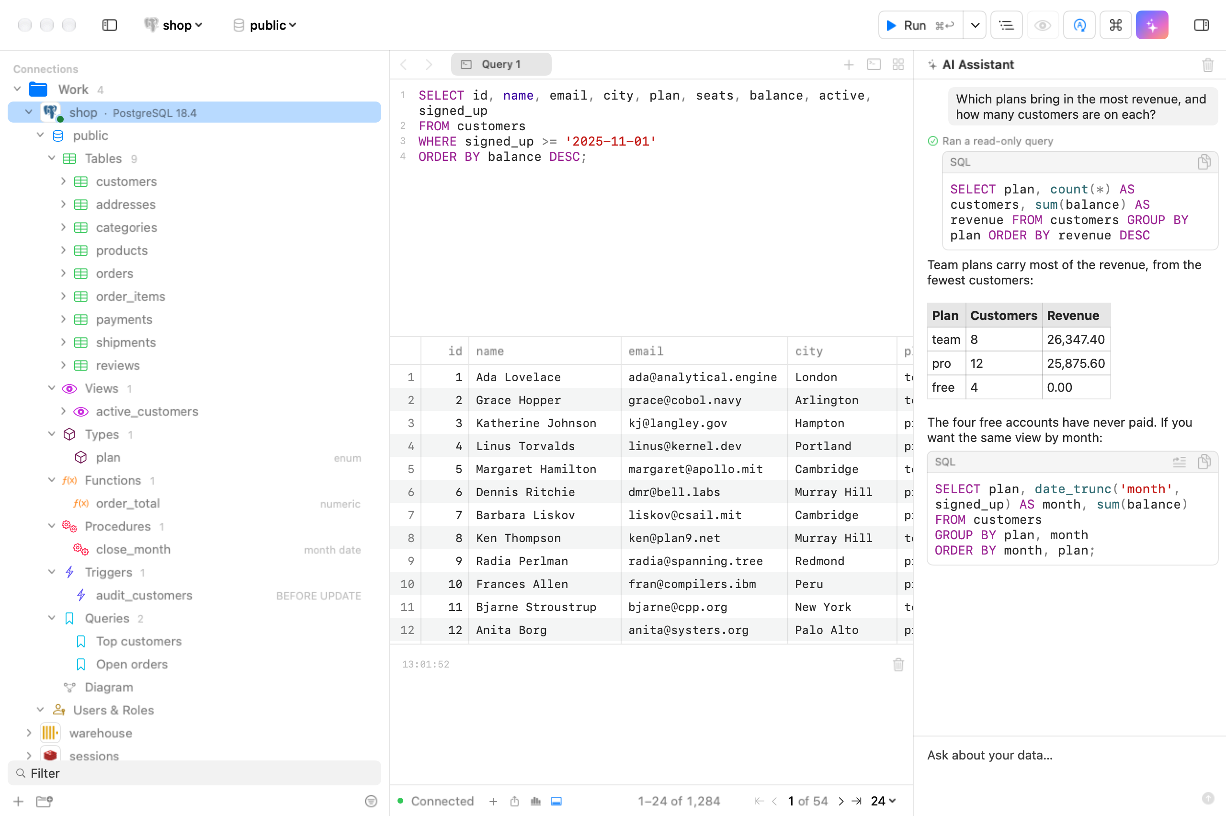Go to the previous results page

pos(774,801)
